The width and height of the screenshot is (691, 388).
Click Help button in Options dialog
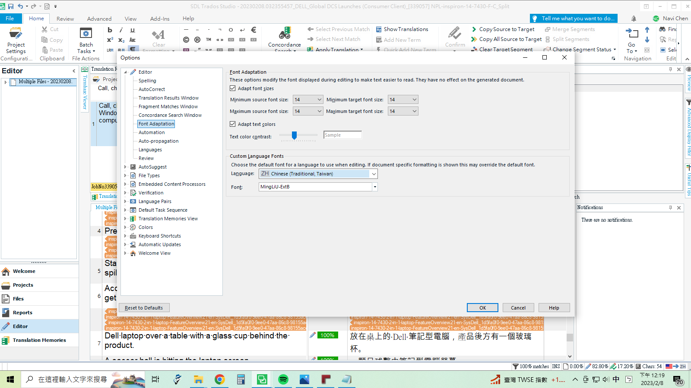(554, 308)
